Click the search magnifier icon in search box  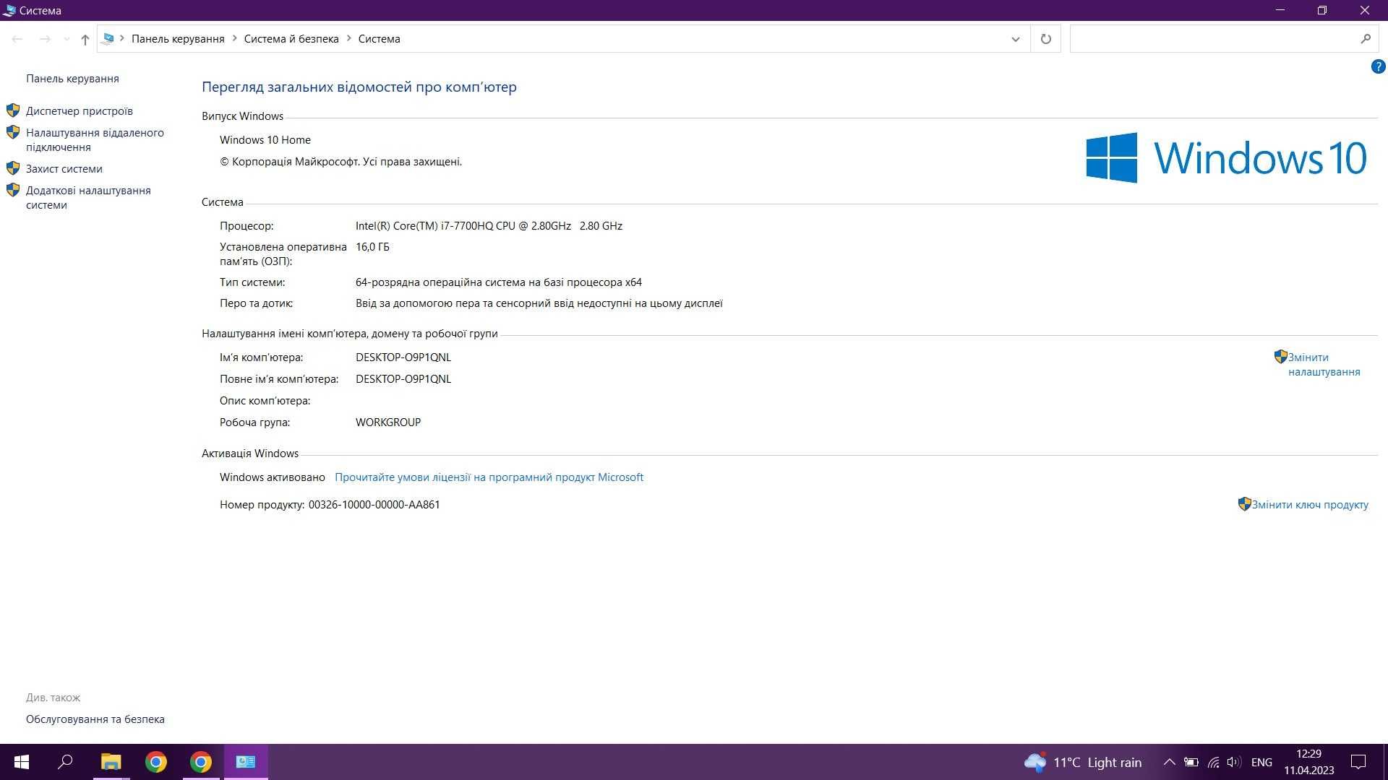pyautogui.click(x=1366, y=39)
